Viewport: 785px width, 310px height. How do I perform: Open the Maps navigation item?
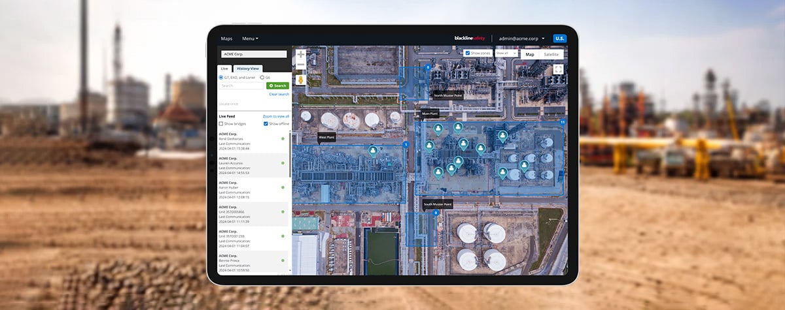click(x=226, y=39)
